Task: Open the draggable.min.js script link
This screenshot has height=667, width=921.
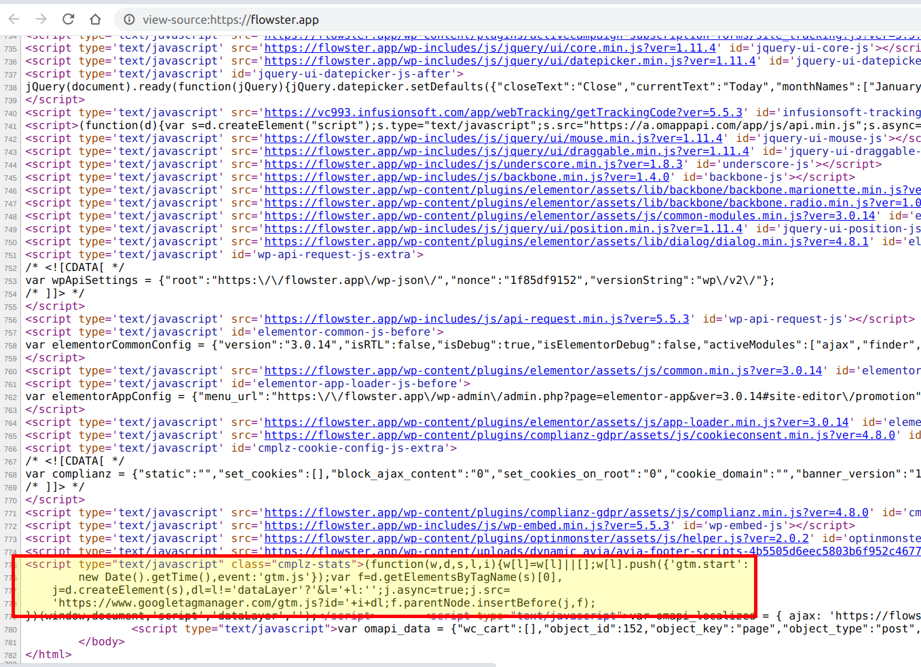Action: click(x=507, y=151)
